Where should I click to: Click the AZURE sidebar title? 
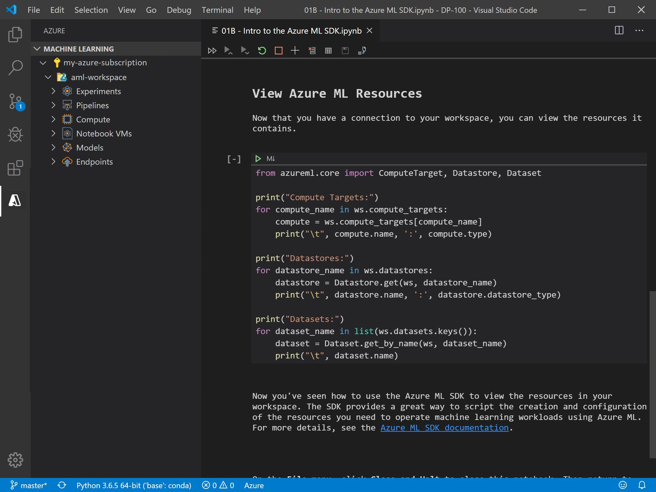[54, 31]
